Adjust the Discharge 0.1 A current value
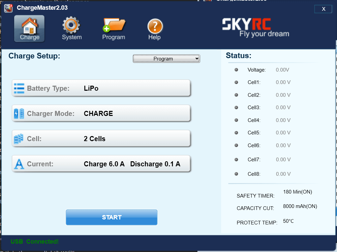 pos(155,164)
